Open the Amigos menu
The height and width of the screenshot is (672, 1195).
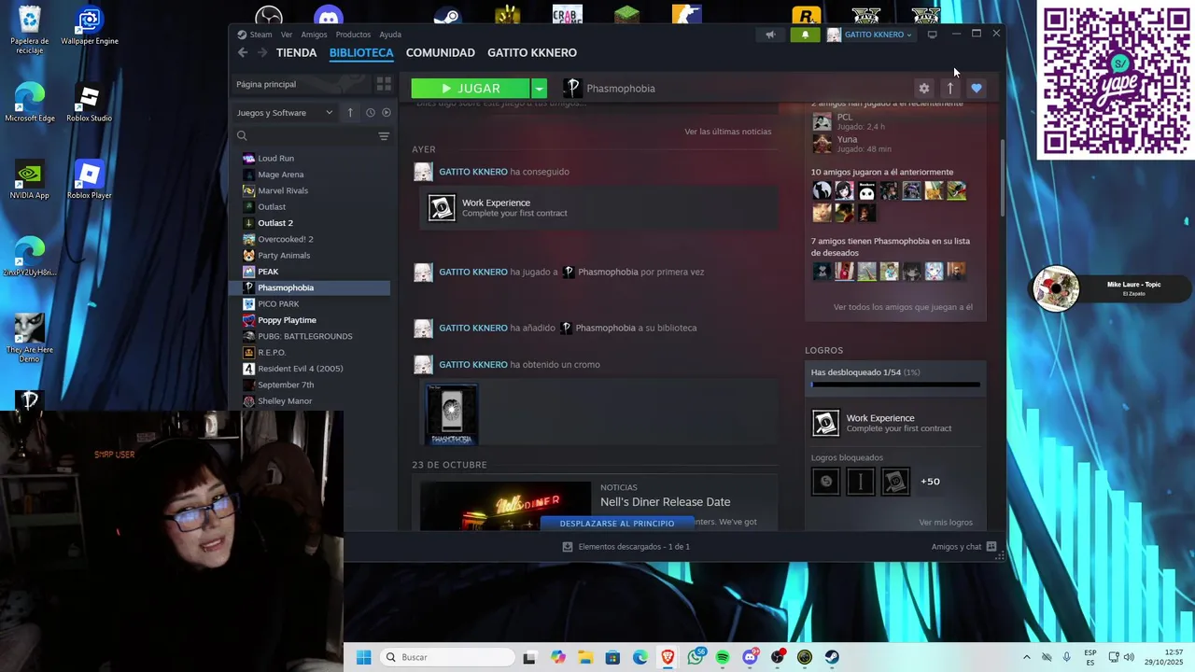coord(314,35)
